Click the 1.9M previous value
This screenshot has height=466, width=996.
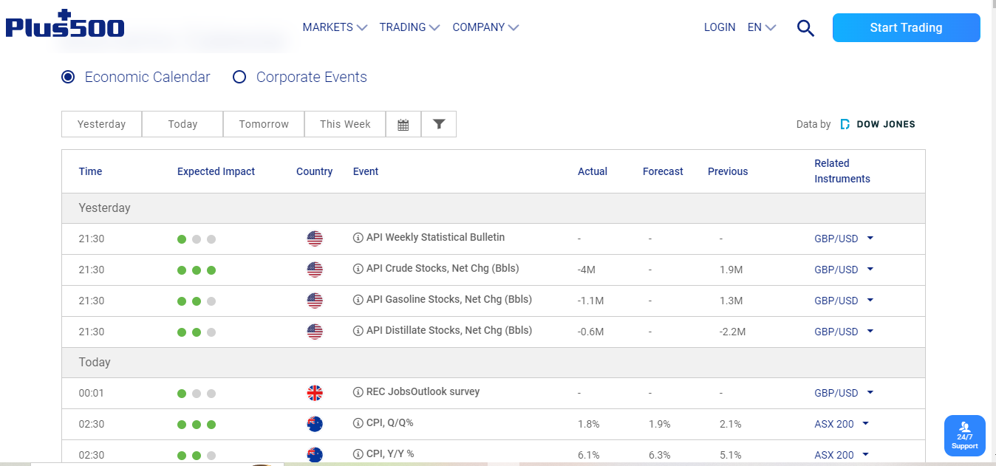pyautogui.click(x=731, y=270)
